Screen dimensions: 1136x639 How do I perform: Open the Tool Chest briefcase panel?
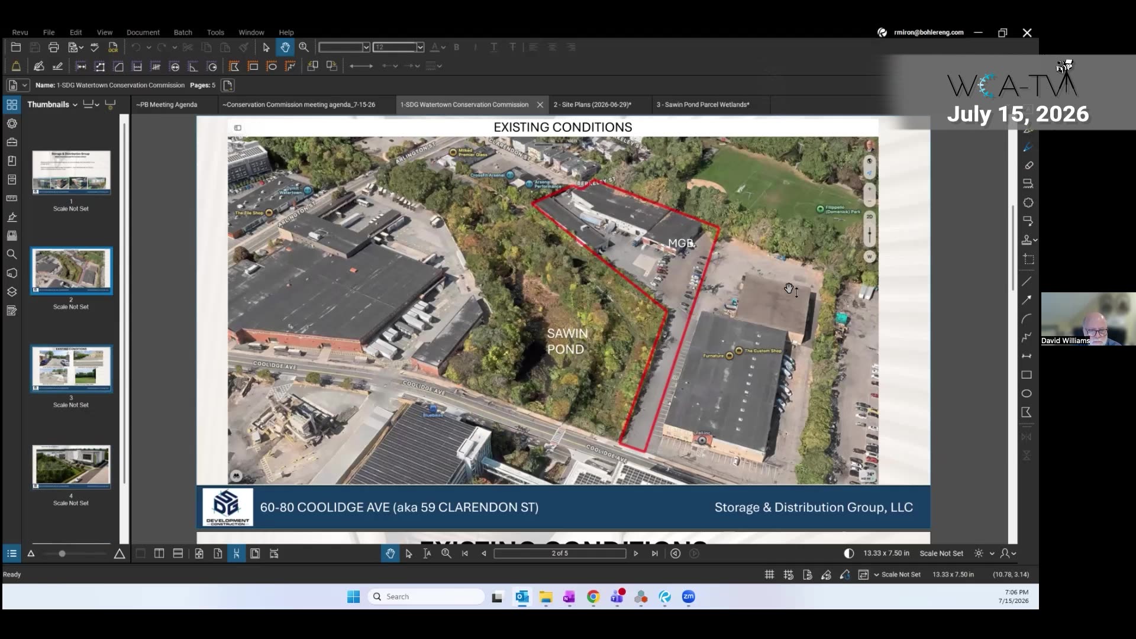[12, 142]
